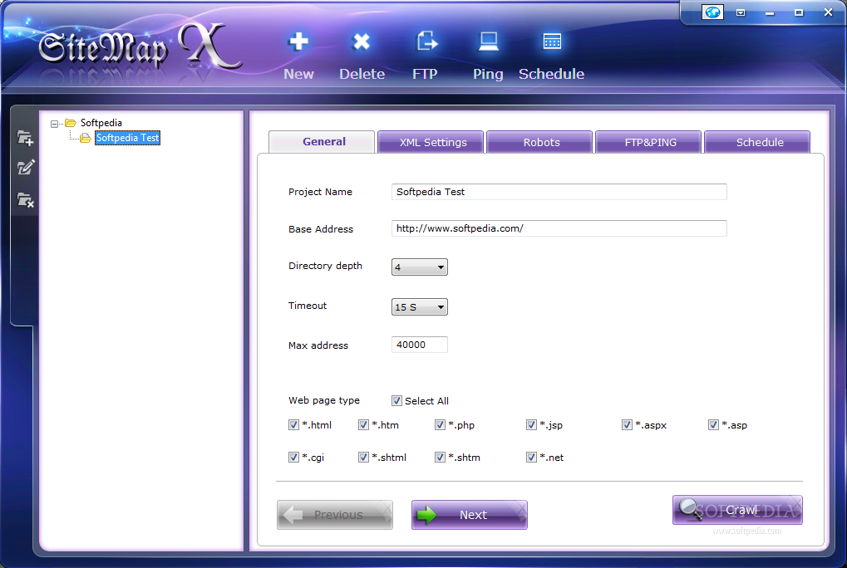The height and width of the screenshot is (568, 847).
Task: Uncheck the *.html page type
Action: pyautogui.click(x=293, y=425)
